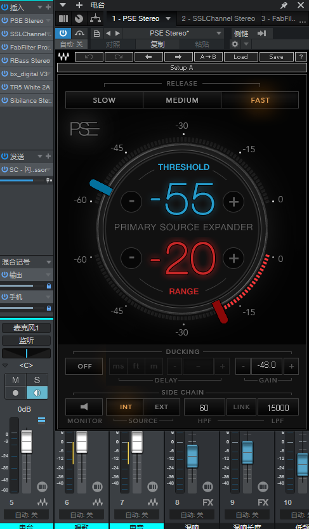Arm record on channel 5
309x529 pixels.
pos(15,393)
